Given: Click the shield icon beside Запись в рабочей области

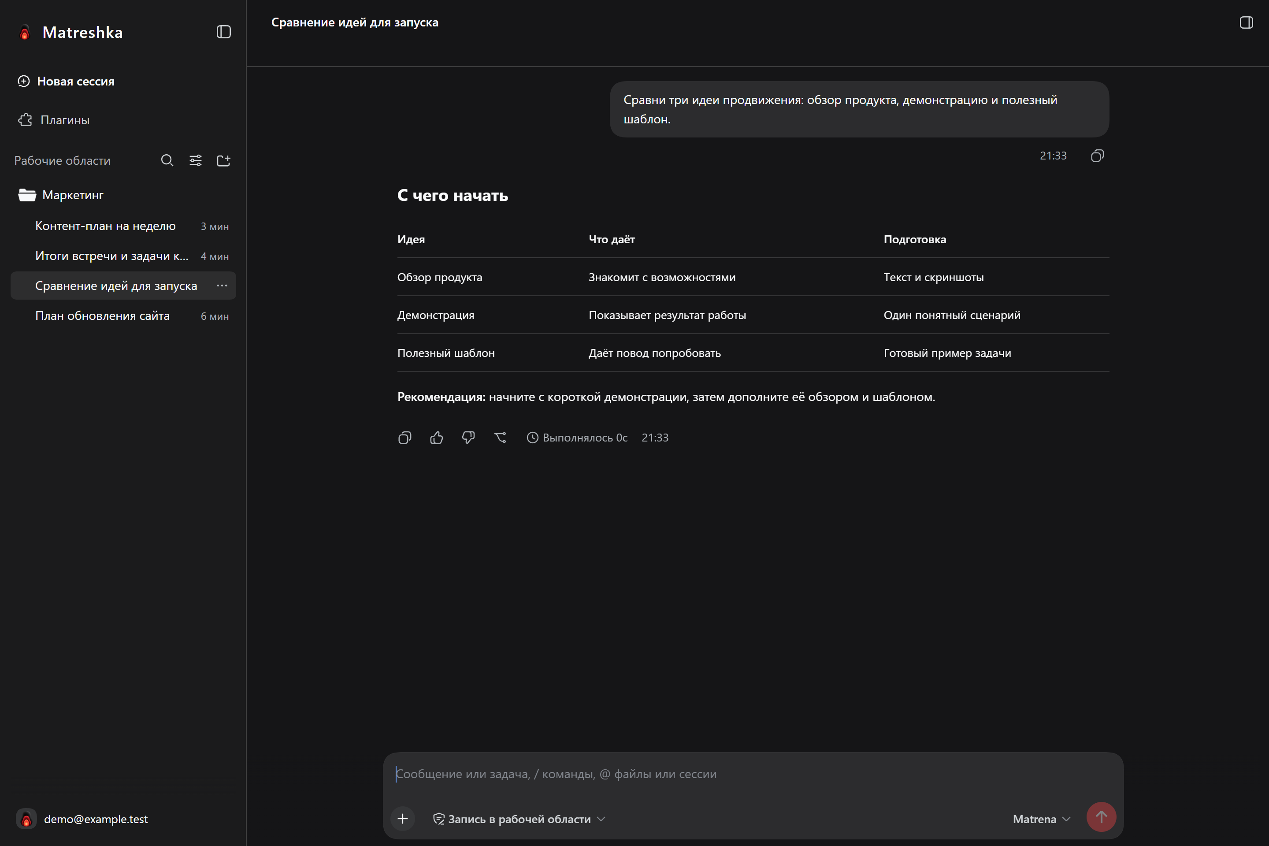Looking at the screenshot, I should [439, 819].
